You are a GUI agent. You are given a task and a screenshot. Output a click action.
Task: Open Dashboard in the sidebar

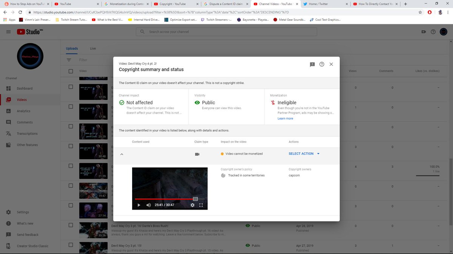(25, 88)
